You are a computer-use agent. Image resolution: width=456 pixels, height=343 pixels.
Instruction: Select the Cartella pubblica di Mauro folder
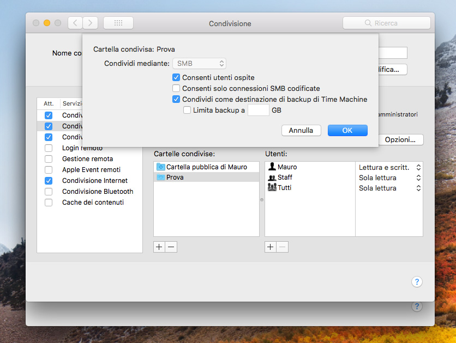click(x=206, y=167)
